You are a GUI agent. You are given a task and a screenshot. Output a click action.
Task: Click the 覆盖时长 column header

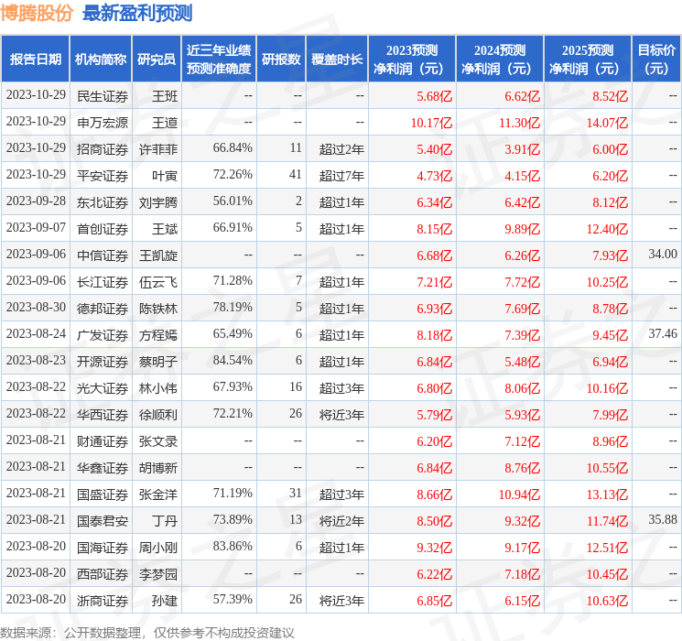click(x=337, y=59)
